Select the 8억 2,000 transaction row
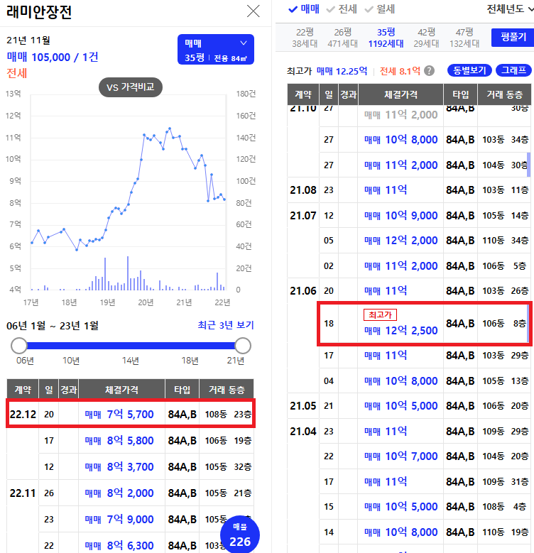The image size is (534, 553). tap(131, 493)
